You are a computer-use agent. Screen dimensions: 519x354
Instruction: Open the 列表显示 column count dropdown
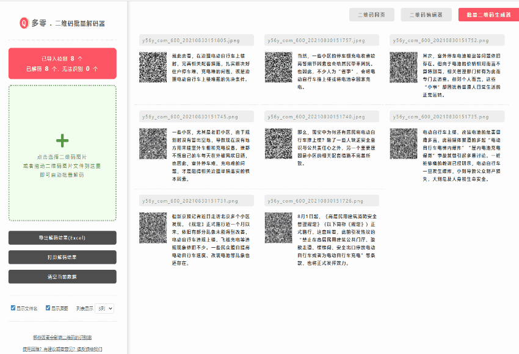[104, 308]
